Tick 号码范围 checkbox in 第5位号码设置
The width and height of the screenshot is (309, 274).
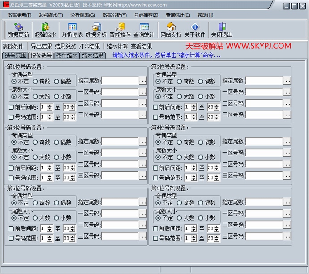click(11, 238)
